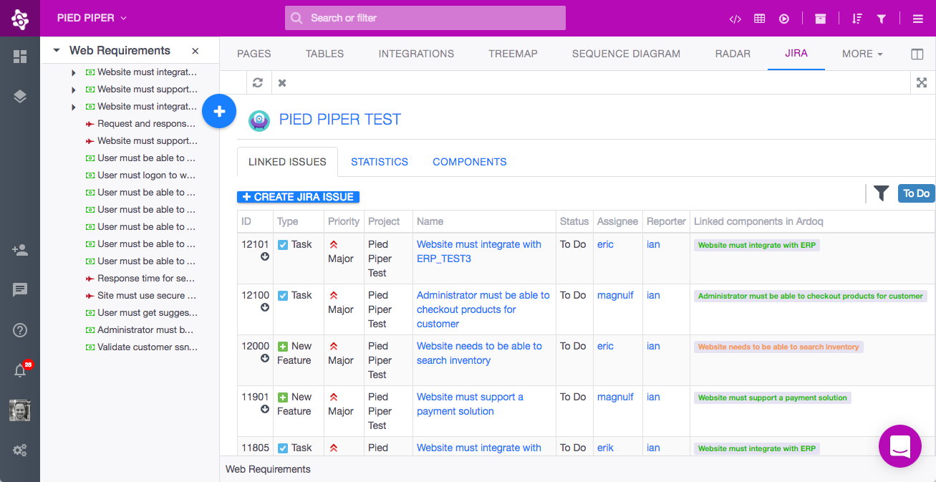The height and width of the screenshot is (482, 936).
Task: Open the PIED PIPER organization dropdown
Action: pyautogui.click(x=92, y=18)
